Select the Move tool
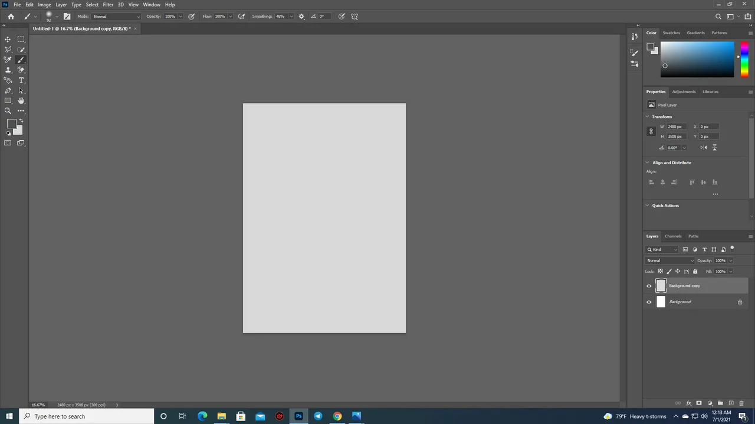The height and width of the screenshot is (424, 755). [x=8, y=39]
